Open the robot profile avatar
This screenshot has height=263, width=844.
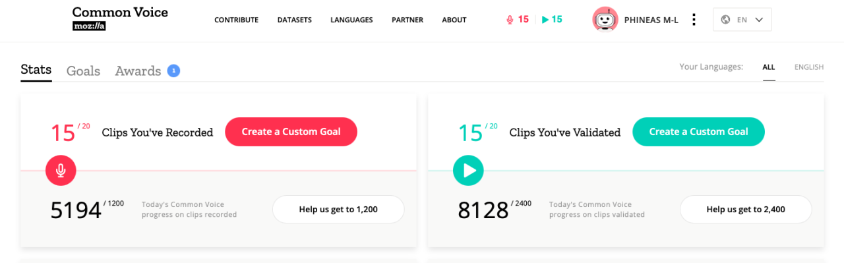(605, 20)
